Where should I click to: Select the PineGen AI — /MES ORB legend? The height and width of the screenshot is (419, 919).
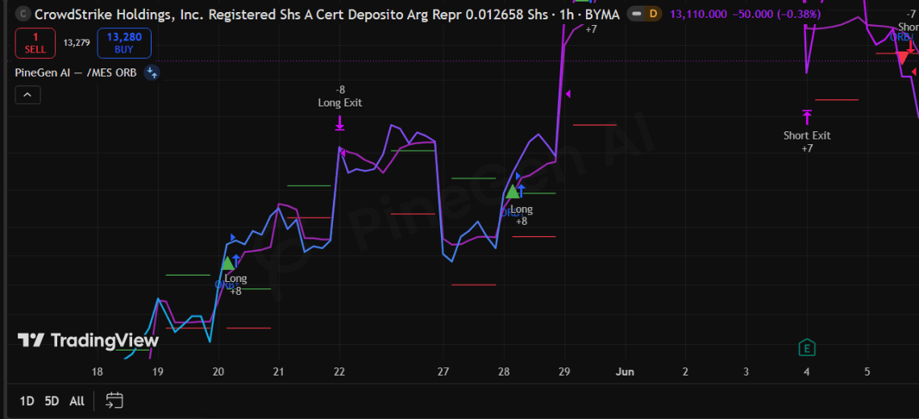tap(77, 73)
